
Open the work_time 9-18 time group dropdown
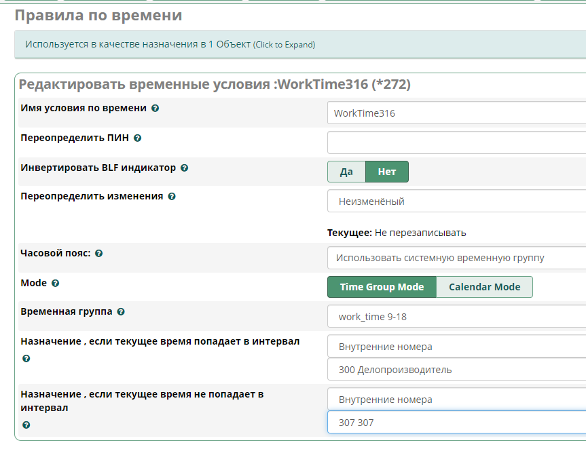click(456, 317)
